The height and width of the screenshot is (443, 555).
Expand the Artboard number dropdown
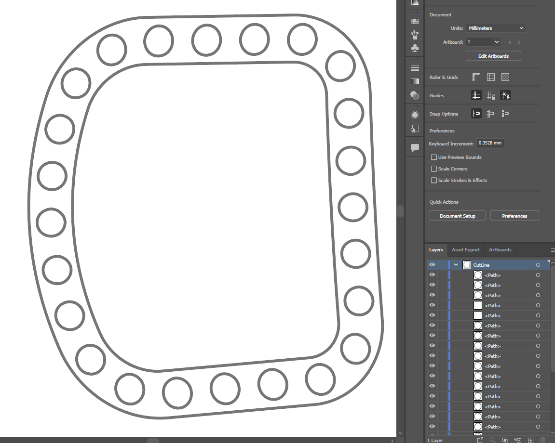click(497, 42)
